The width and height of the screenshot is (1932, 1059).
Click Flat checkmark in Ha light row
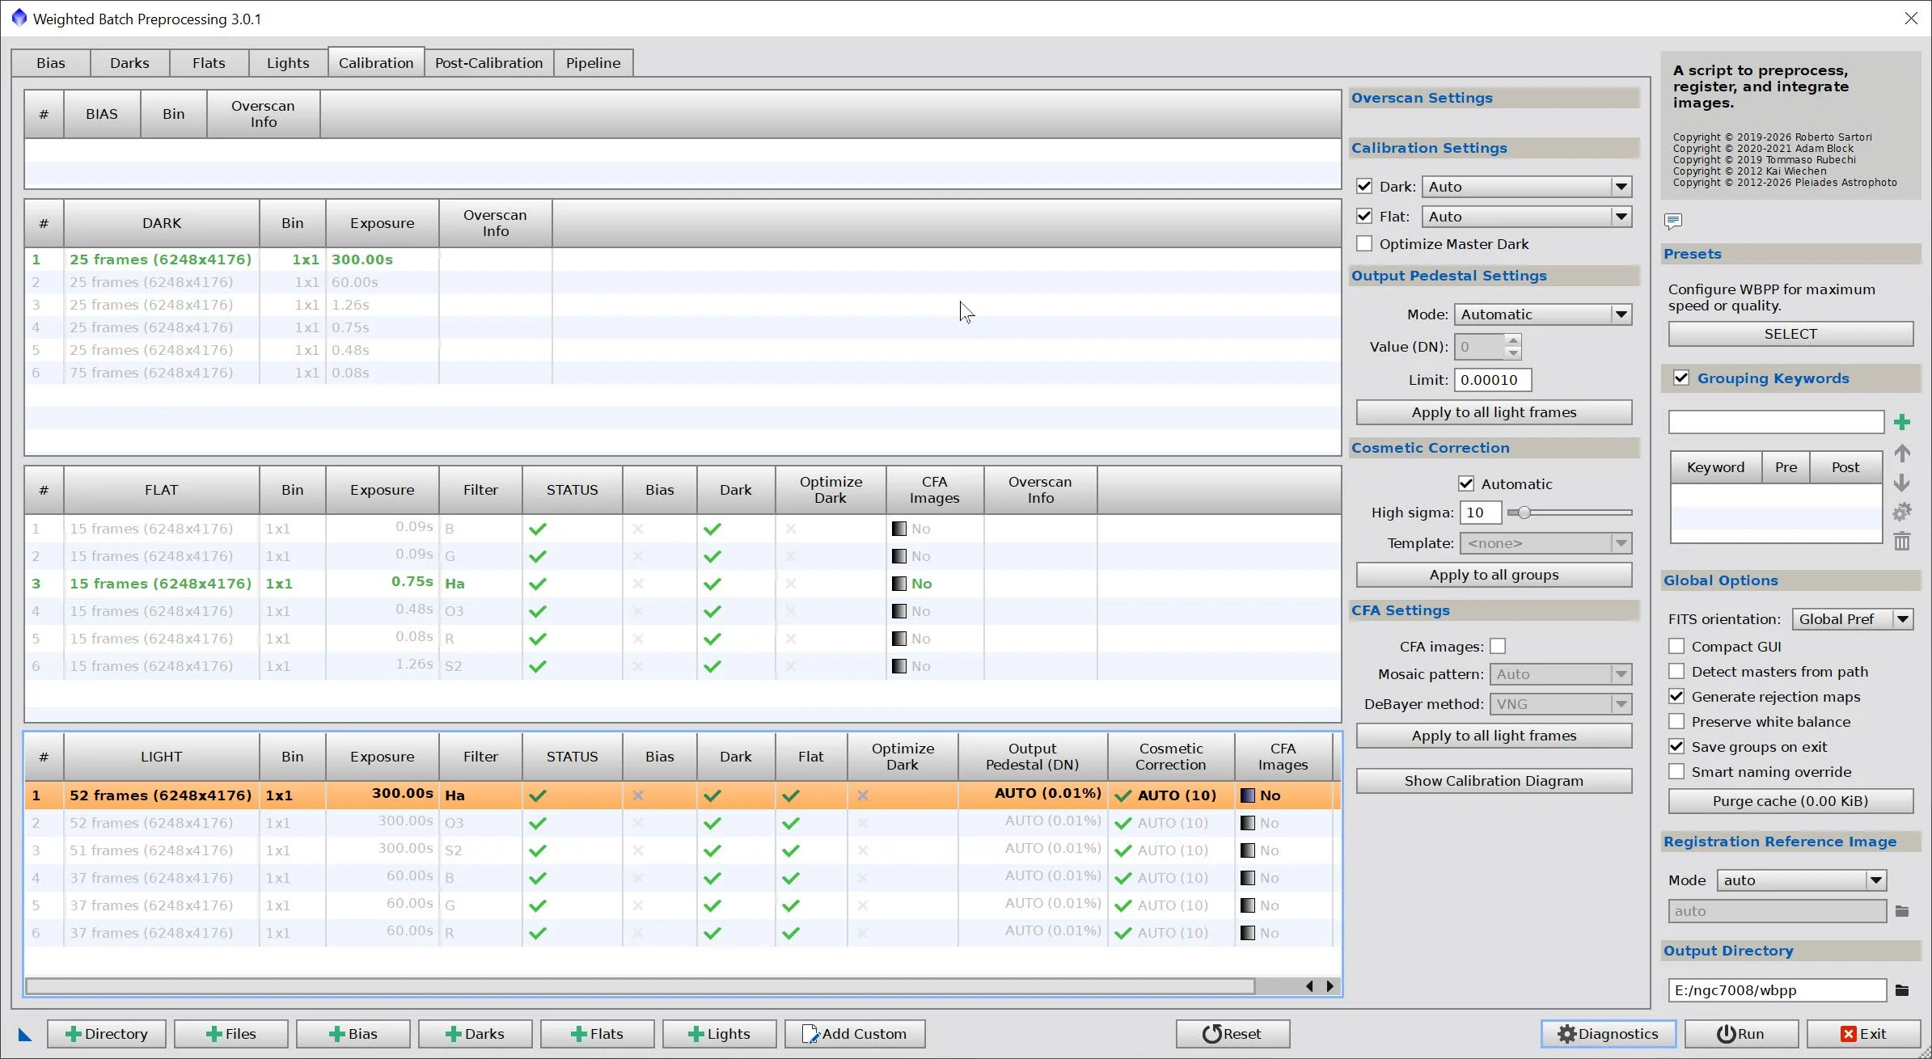point(791,795)
